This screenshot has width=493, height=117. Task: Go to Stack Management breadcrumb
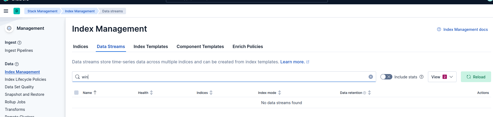point(42,11)
